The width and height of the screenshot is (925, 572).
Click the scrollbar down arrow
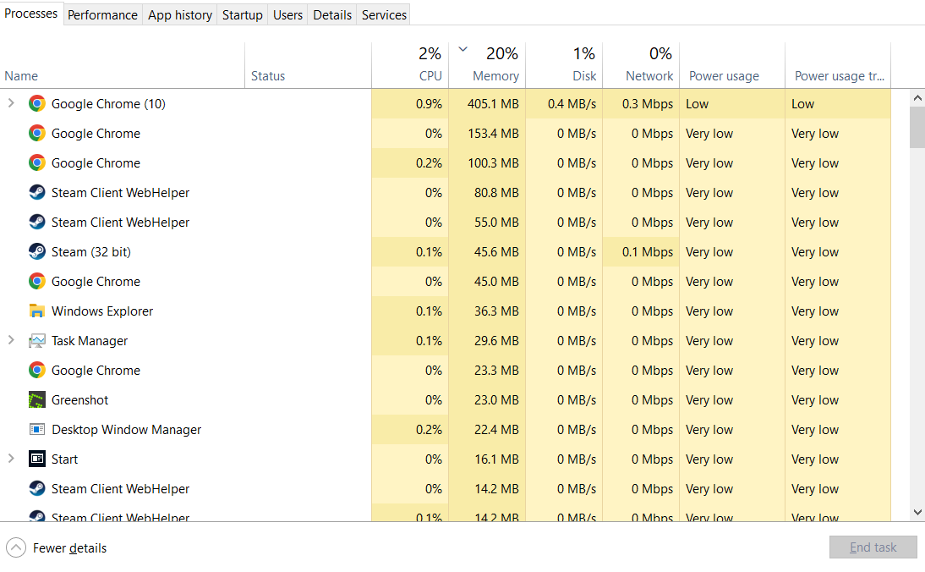(917, 513)
